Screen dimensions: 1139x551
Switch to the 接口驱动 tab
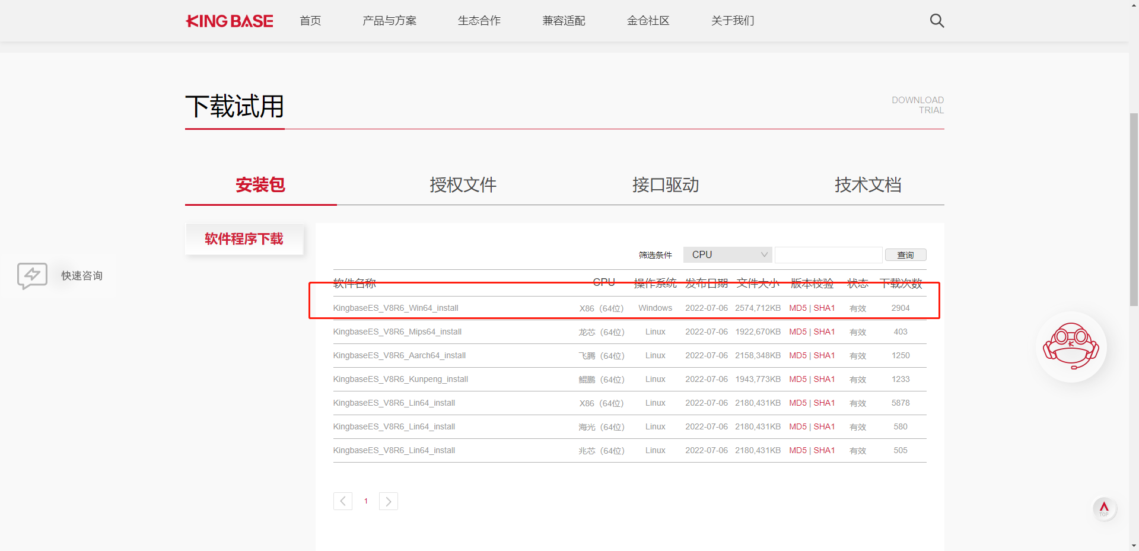coord(666,185)
